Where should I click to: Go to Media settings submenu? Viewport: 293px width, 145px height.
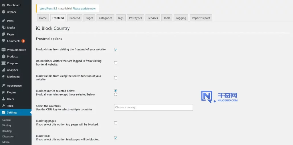point(6,142)
